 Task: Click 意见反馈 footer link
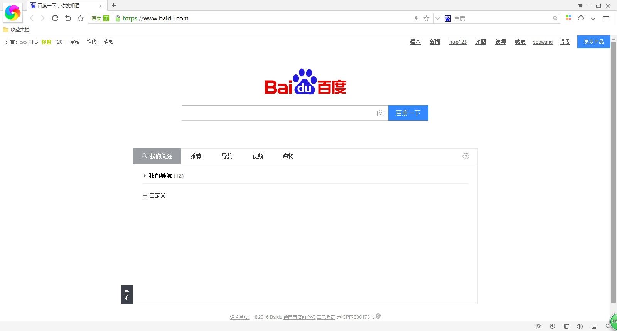click(x=326, y=317)
